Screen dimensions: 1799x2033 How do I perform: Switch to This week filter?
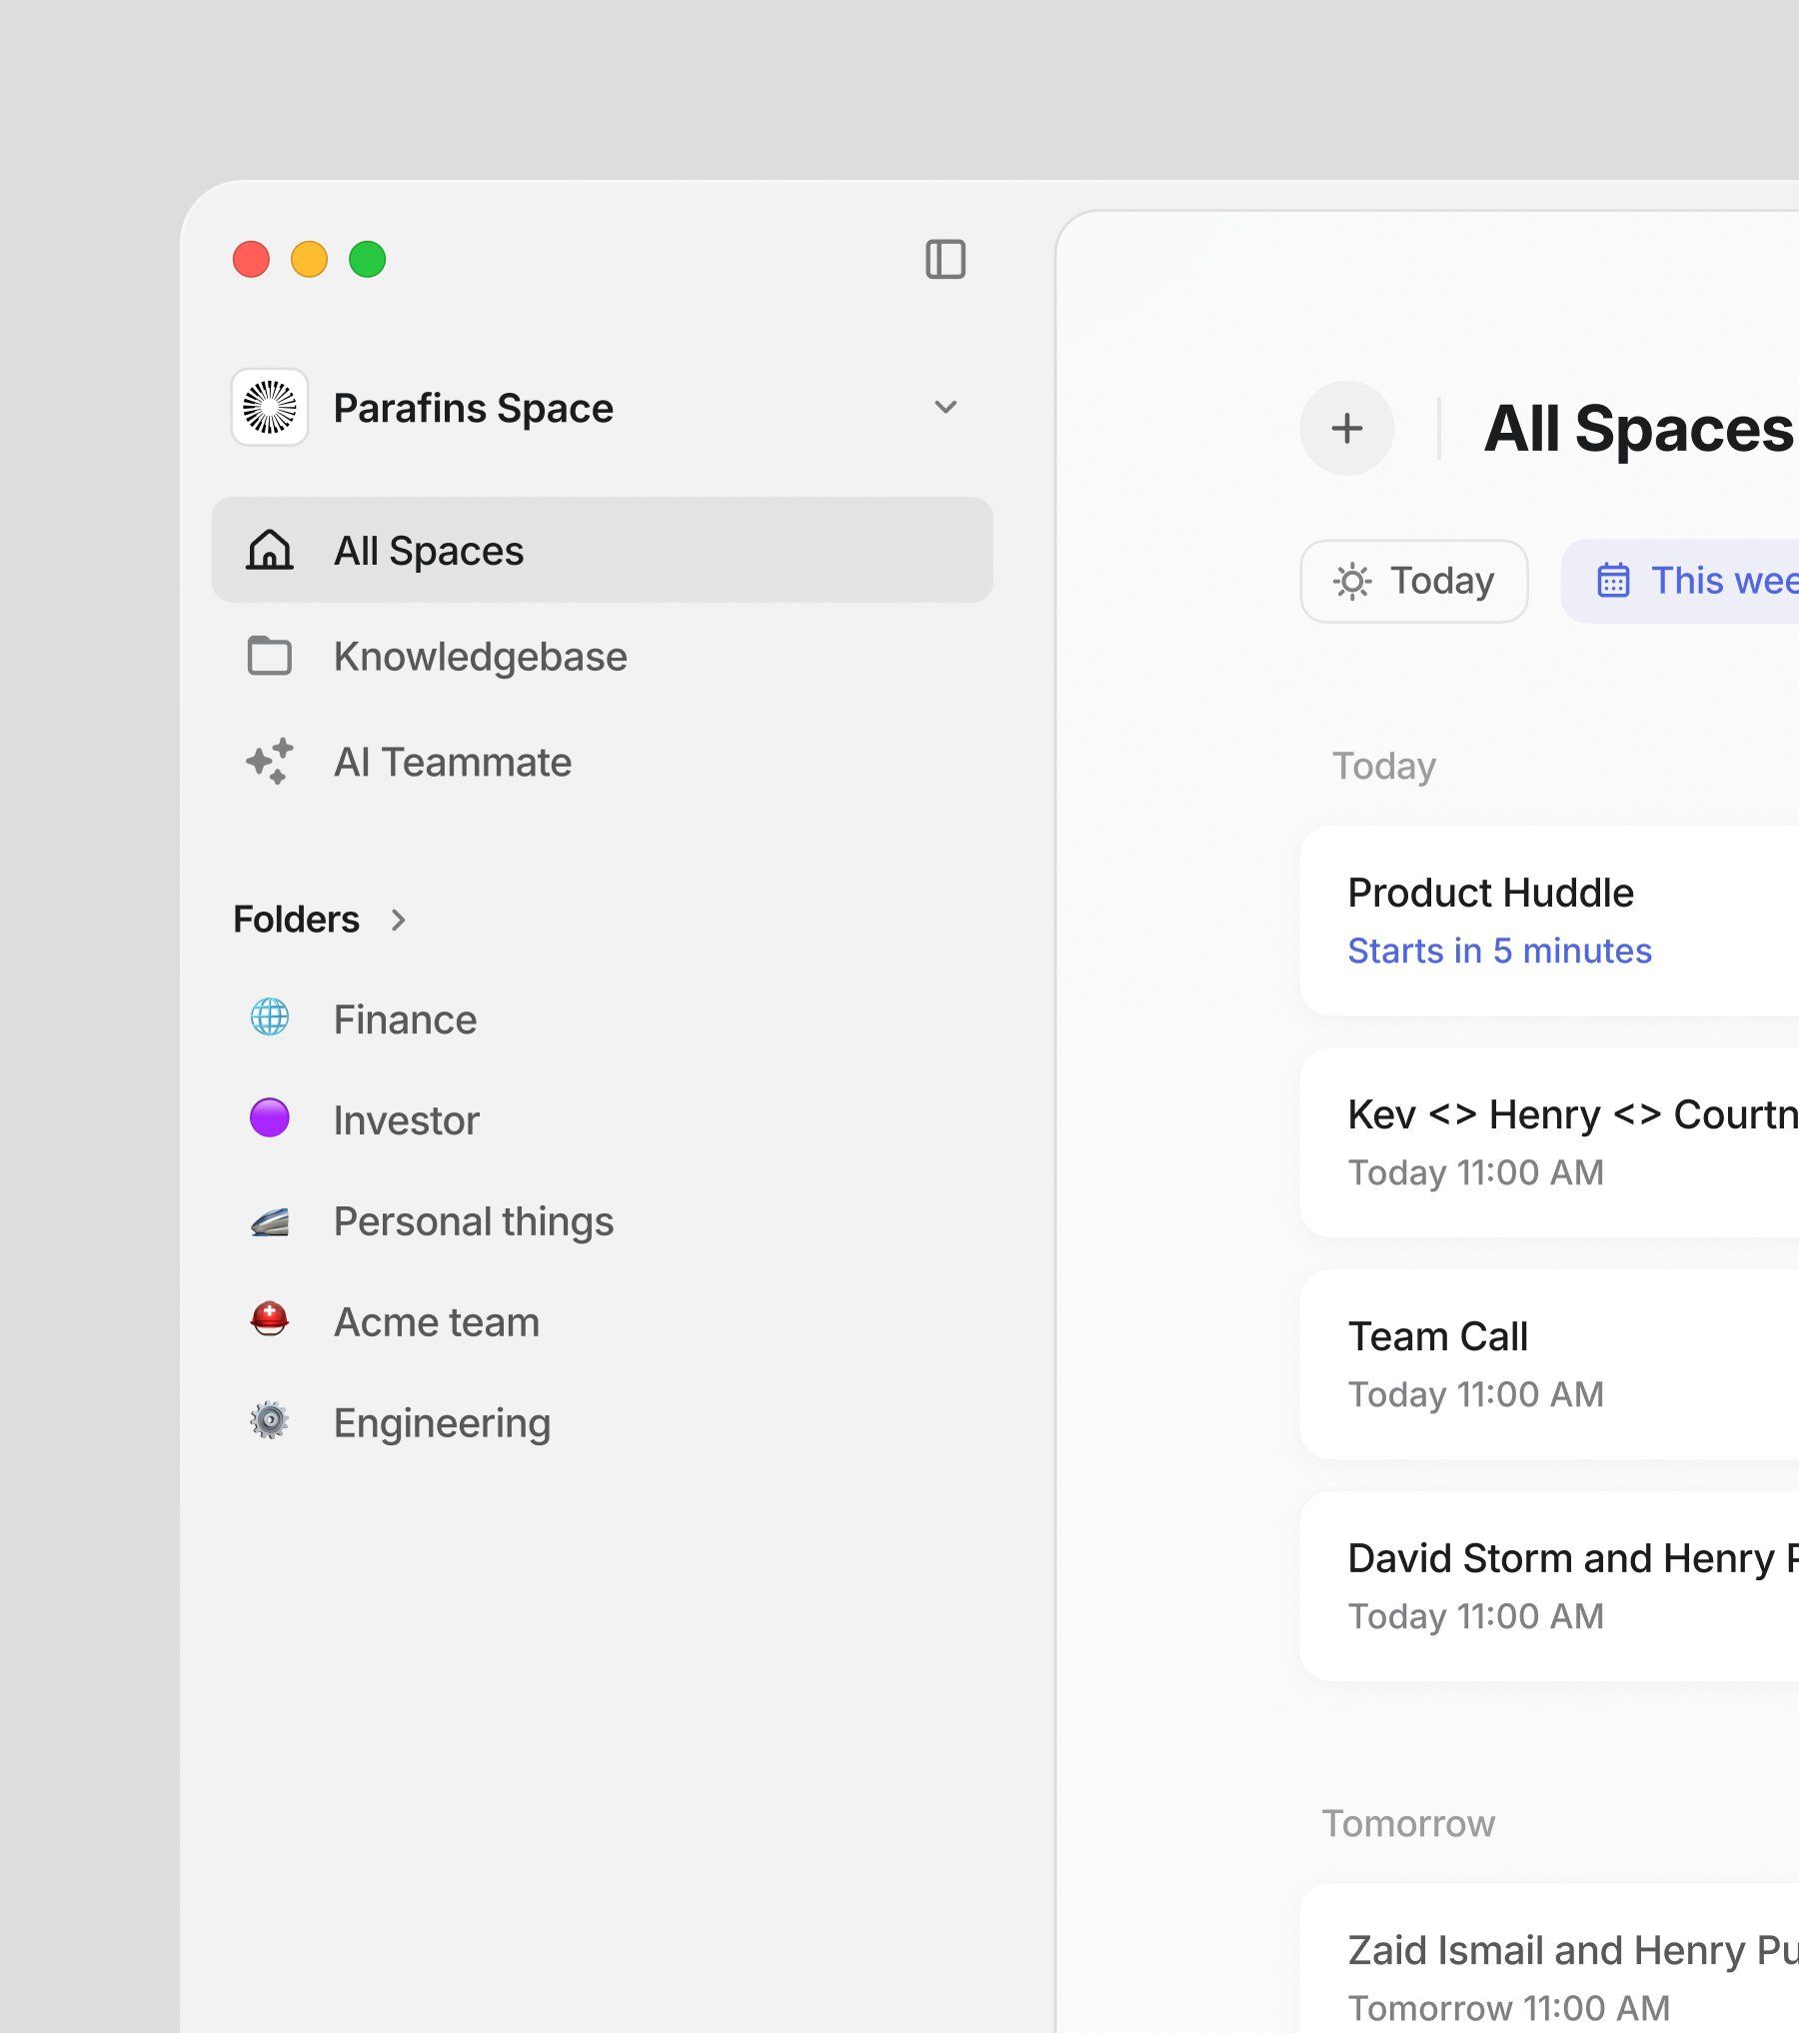click(1689, 582)
